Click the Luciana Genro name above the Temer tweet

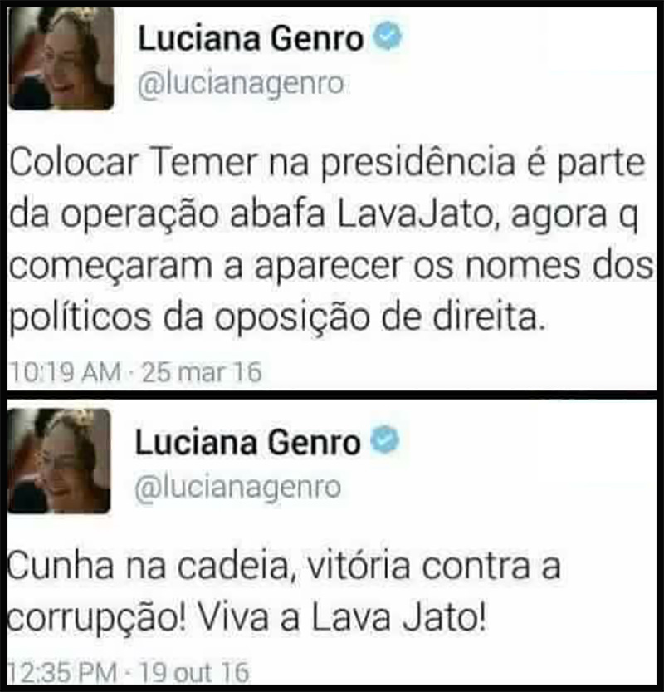(x=251, y=38)
